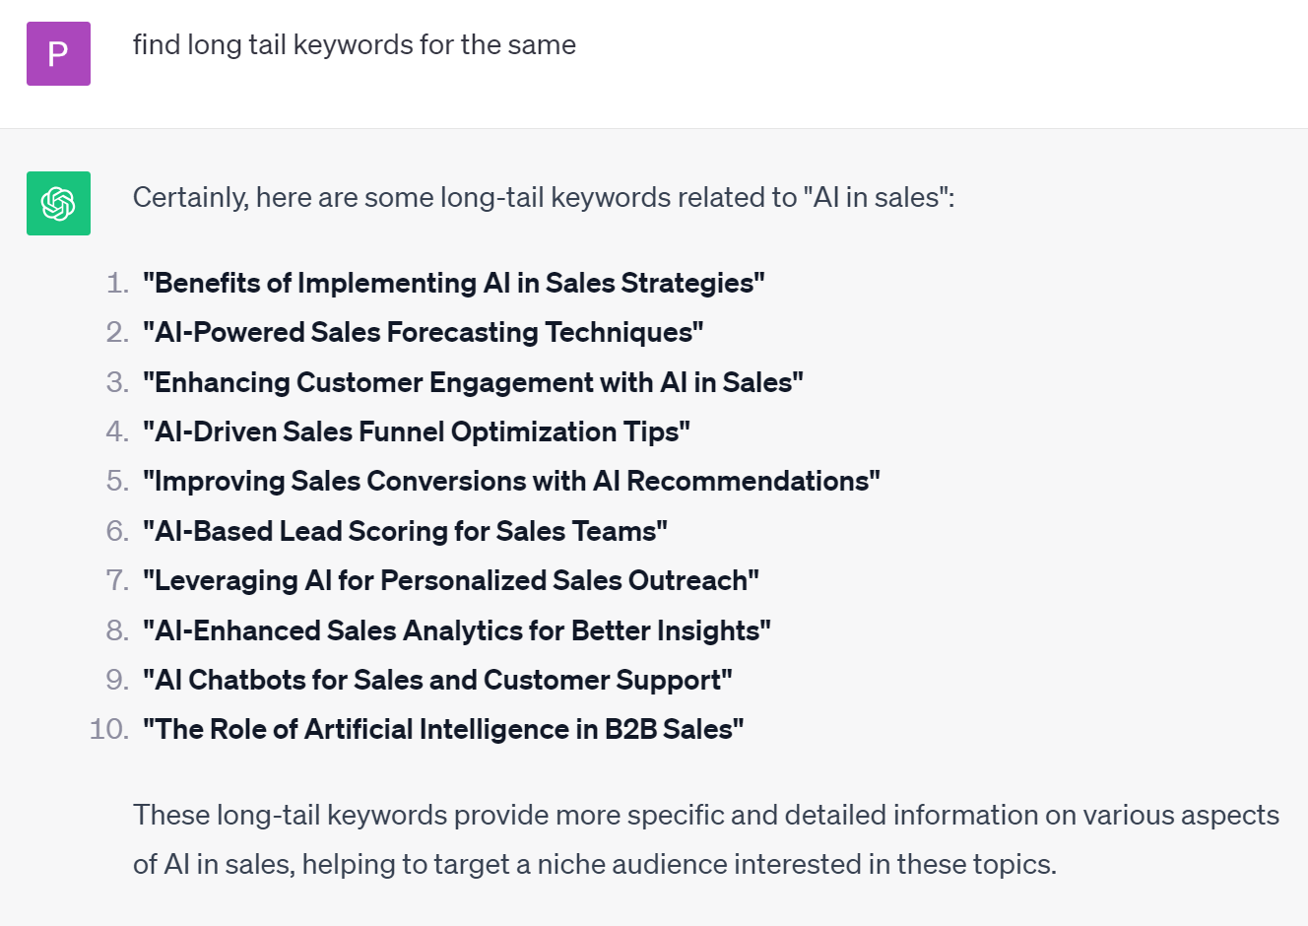
Task: Click the purple P user avatar
Action: [x=58, y=53]
